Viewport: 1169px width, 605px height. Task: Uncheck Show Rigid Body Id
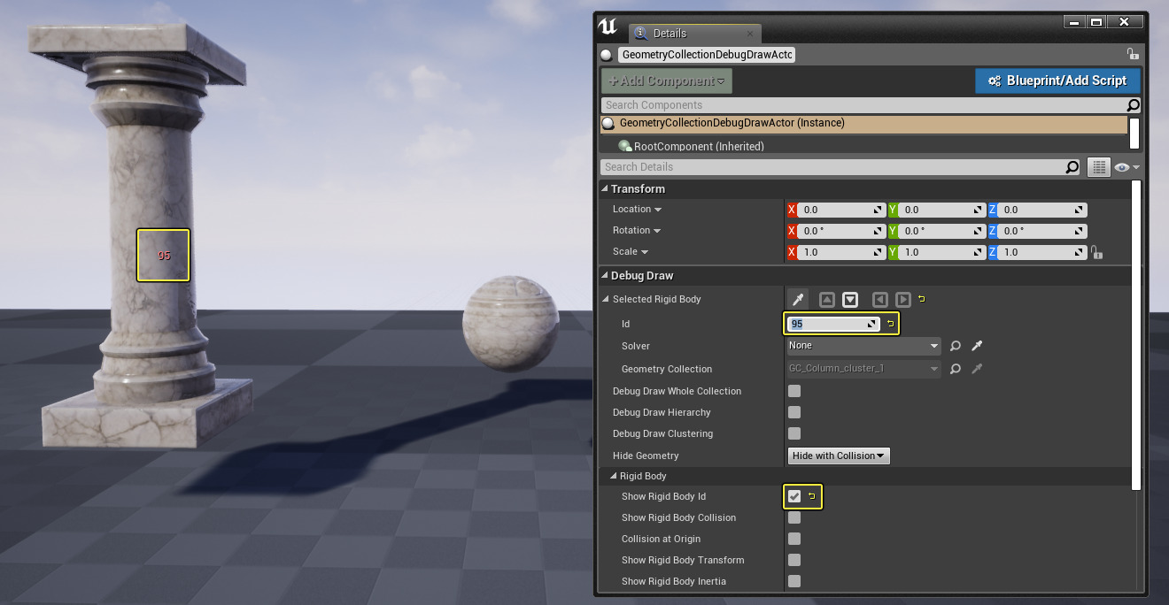pos(794,496)
